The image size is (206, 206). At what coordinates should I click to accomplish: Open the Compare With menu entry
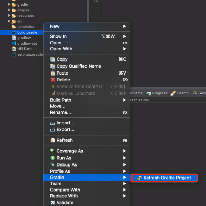pos(87,190)
